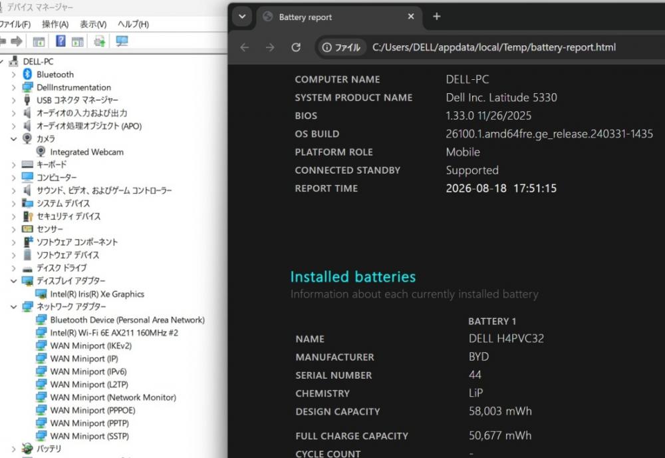
Task: Expand the DellInstrumentation category
Action: click(13, 87)
